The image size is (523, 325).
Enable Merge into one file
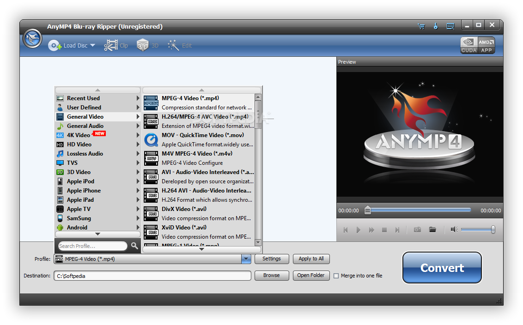point(336,276)
